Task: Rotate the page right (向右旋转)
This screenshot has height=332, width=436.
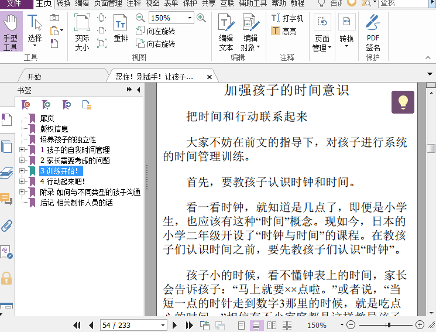Action: click(156, 44)
